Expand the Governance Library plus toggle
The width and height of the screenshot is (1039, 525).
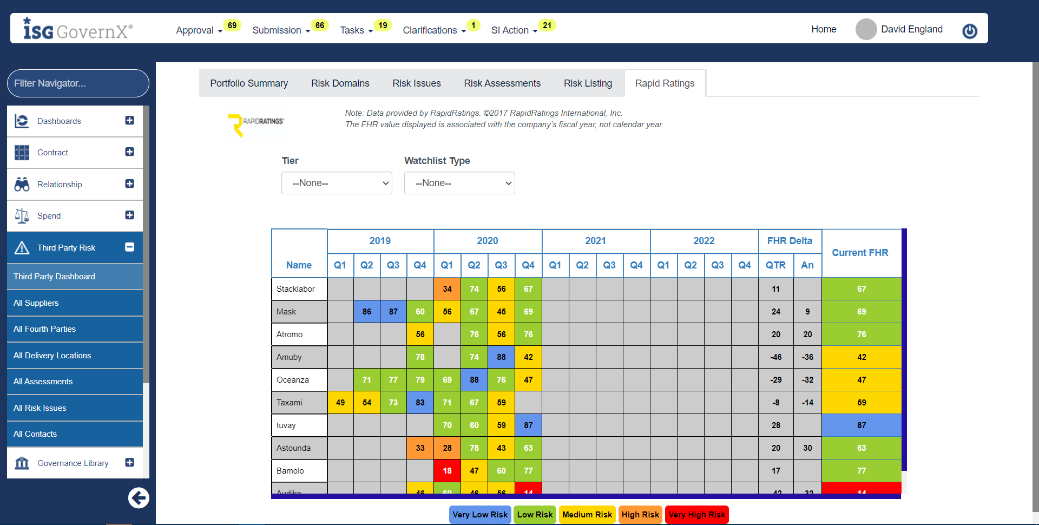pyautogui.click(x=129, y=462)
